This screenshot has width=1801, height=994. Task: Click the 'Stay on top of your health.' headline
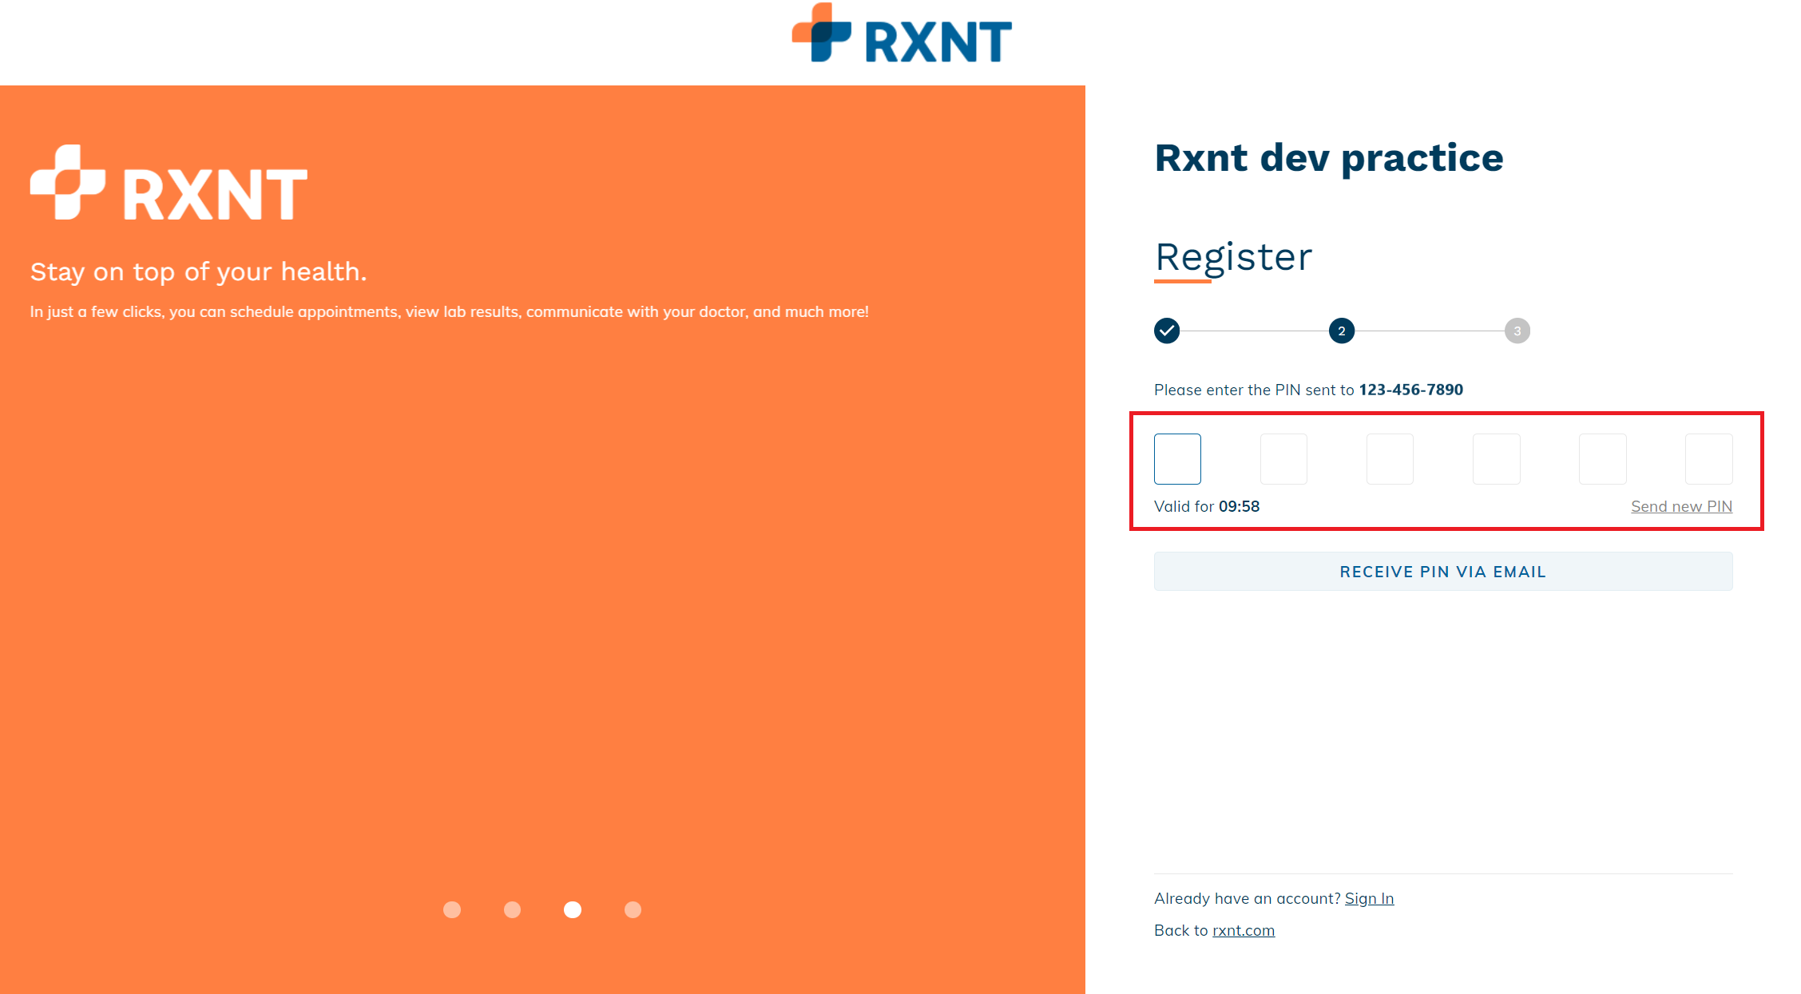(x=199, y=272)
